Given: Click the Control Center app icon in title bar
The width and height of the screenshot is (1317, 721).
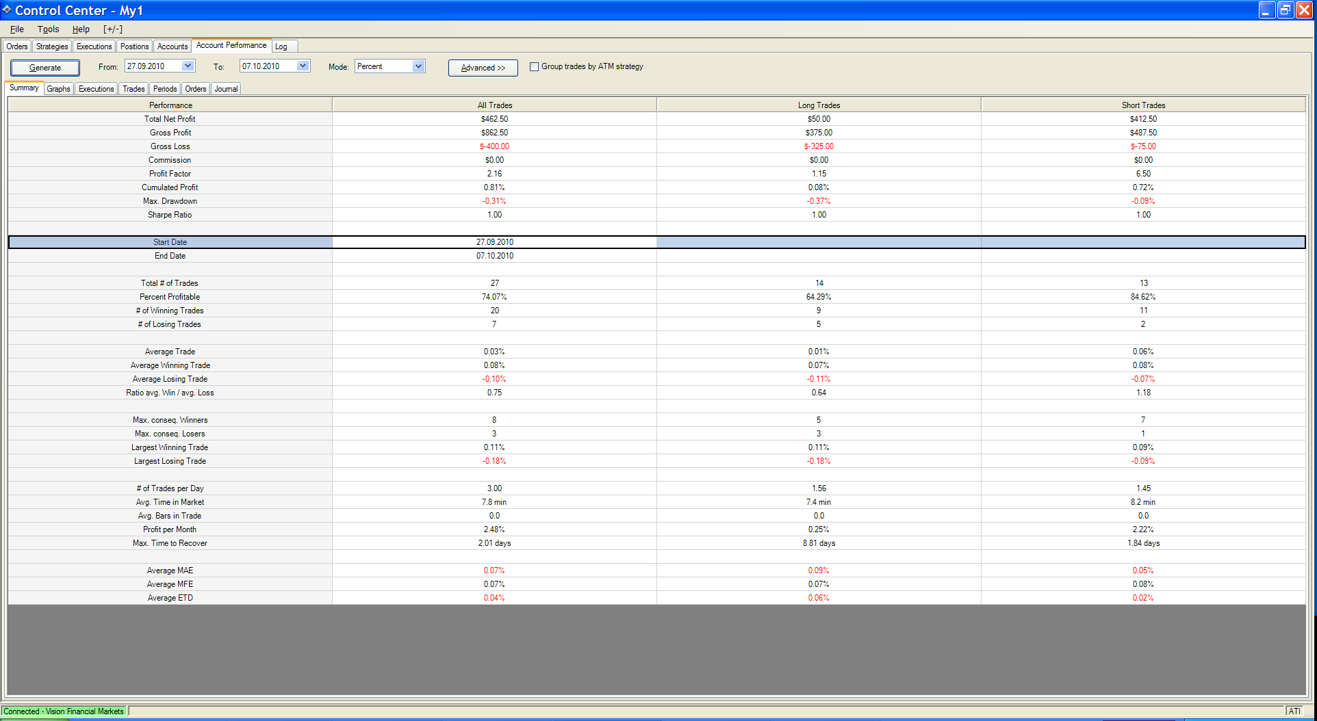Looking at the screenshot, I should coord(7,10).
